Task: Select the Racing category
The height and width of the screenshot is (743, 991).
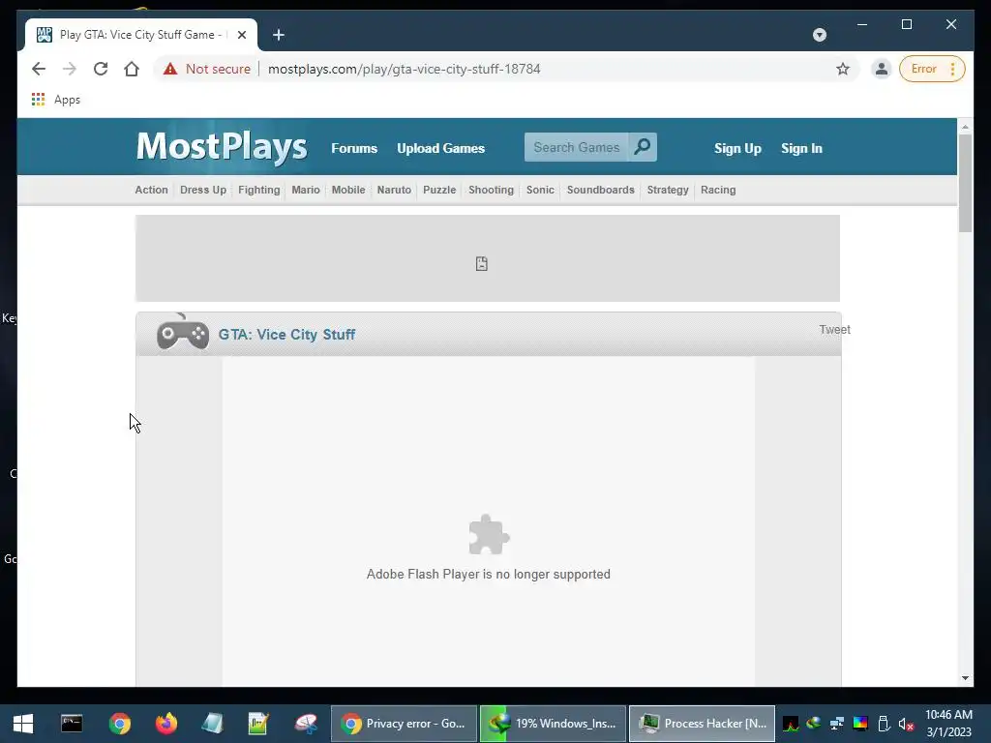Action: (x=718, y=190)
